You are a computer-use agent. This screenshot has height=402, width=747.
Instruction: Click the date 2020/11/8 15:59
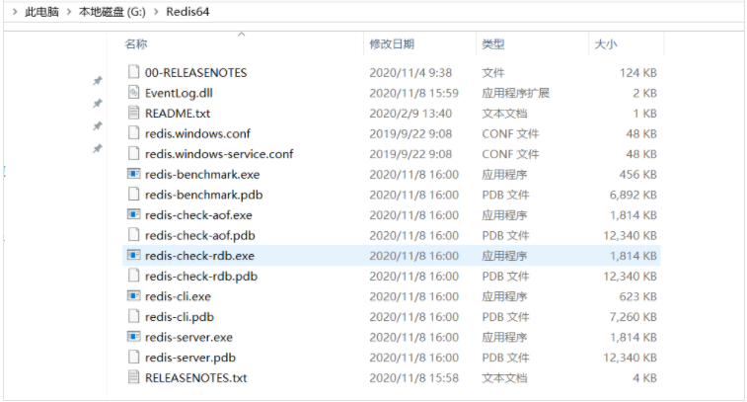pos(413,93)
